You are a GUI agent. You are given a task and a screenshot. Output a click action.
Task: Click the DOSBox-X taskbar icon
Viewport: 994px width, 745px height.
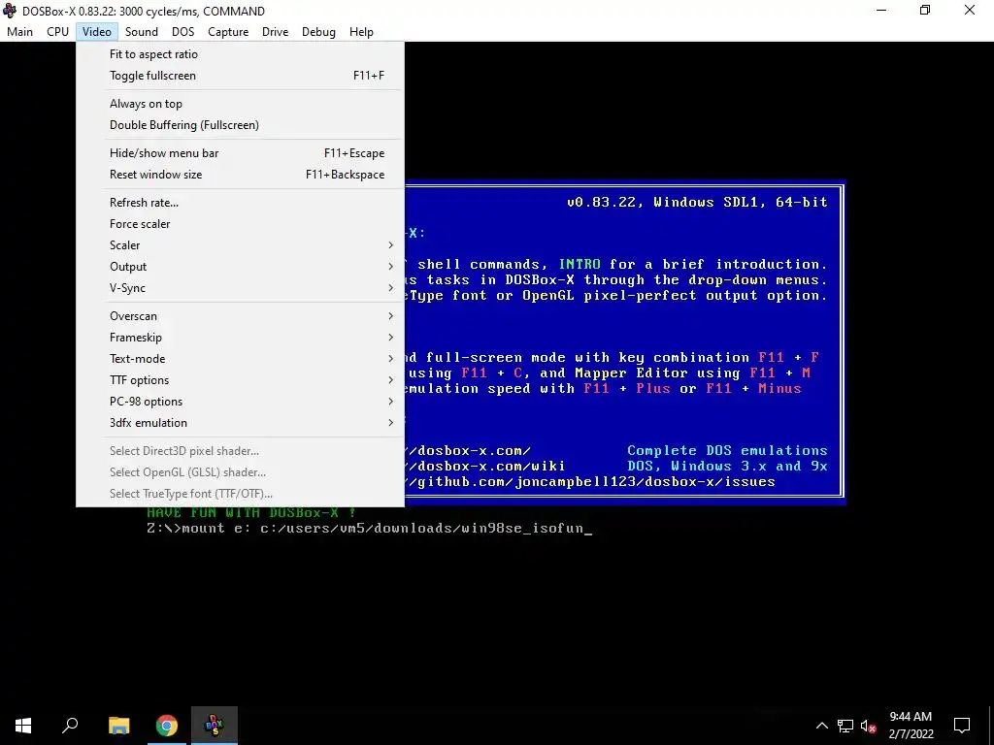(215, 726)
